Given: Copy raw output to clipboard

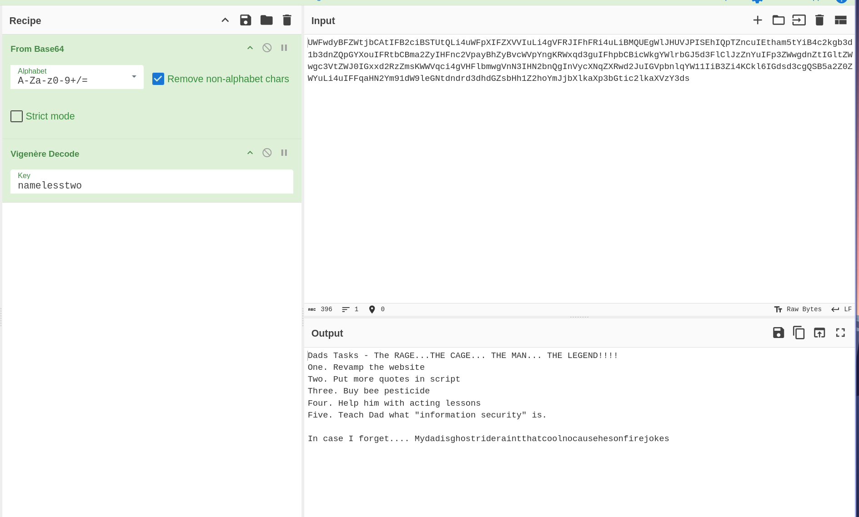Looking at the screenshot, I should pyautogui.click(x=799, y=333).
